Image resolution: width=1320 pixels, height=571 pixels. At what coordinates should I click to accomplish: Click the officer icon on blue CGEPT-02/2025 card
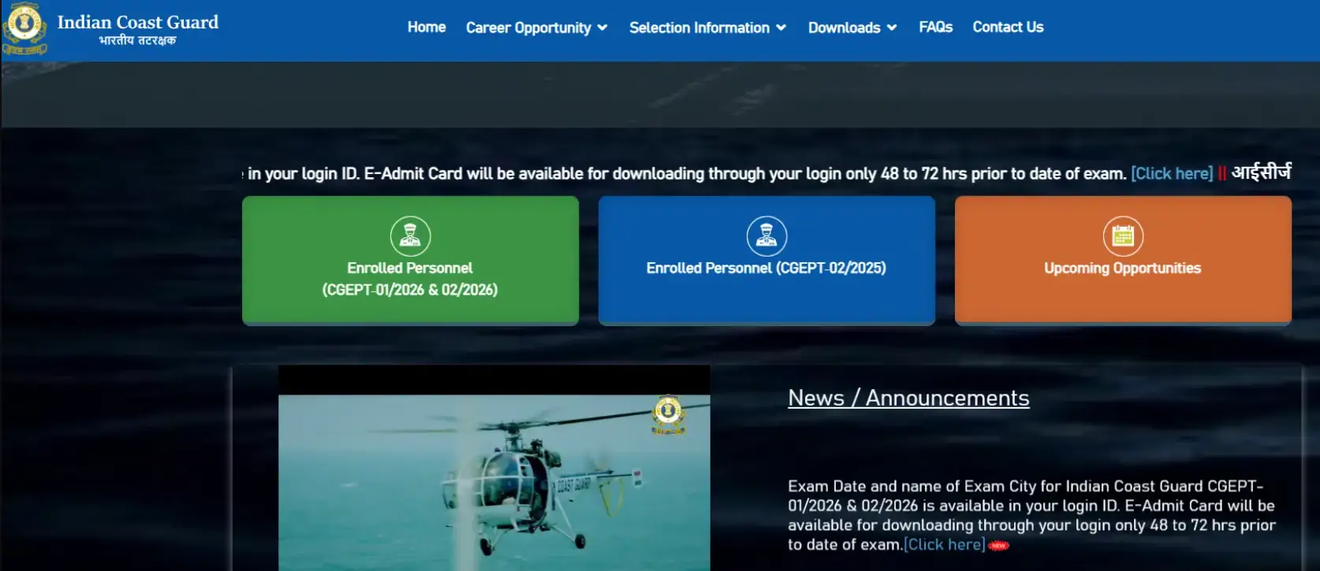coord(766,235)
